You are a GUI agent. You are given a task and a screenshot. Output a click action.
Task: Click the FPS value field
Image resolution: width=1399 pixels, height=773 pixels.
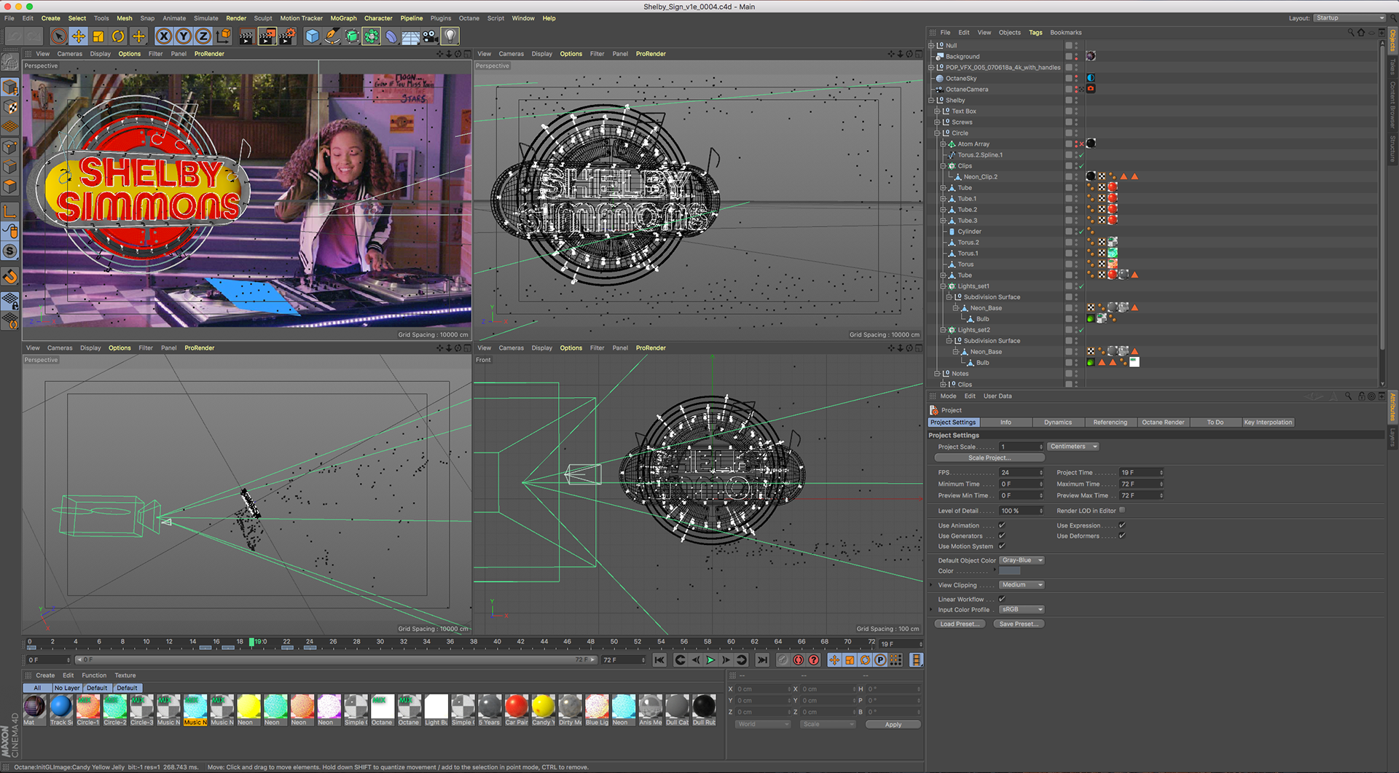tap(1022, 473)
